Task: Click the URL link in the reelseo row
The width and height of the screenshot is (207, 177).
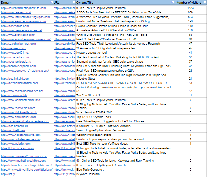Action: click(x=64, y=12)
